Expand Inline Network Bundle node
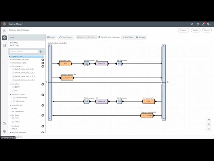214x161 pixels. (x=11, y=59)
